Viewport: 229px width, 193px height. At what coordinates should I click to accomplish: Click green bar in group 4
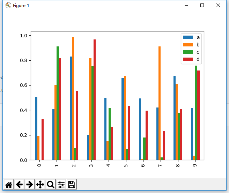pos(110,134)
